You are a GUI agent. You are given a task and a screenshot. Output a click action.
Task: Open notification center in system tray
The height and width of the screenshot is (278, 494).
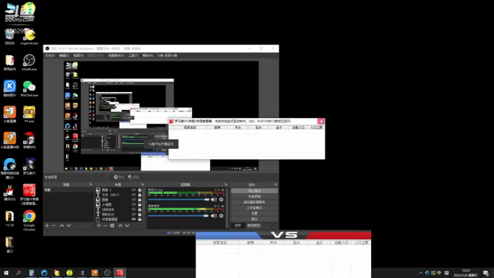coord(486,273)
